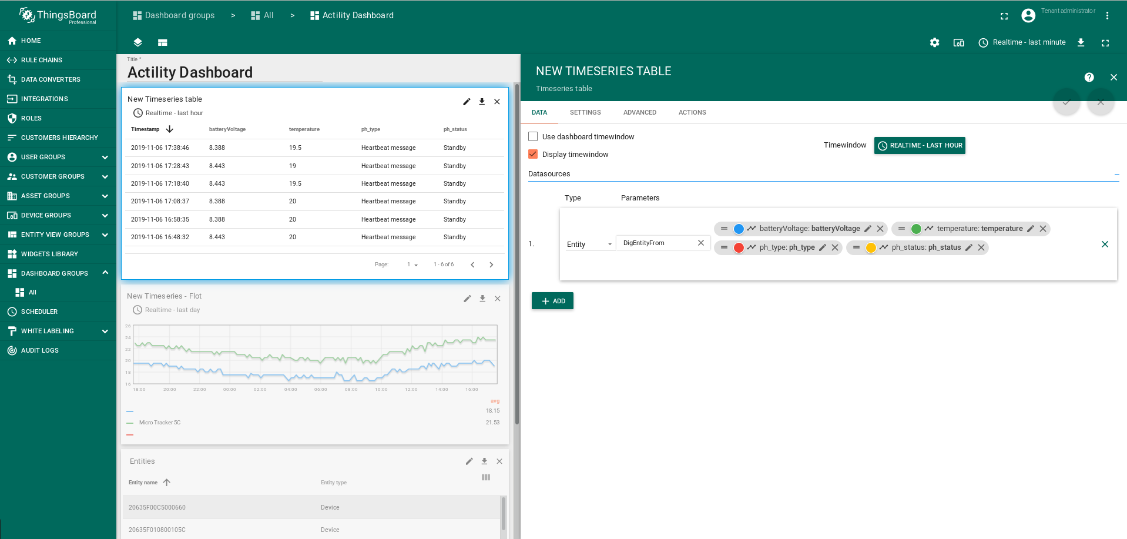Edit the New Timeseries - Flot widget
Viewport: 1127px width, 539px height.
coord(467,299)
